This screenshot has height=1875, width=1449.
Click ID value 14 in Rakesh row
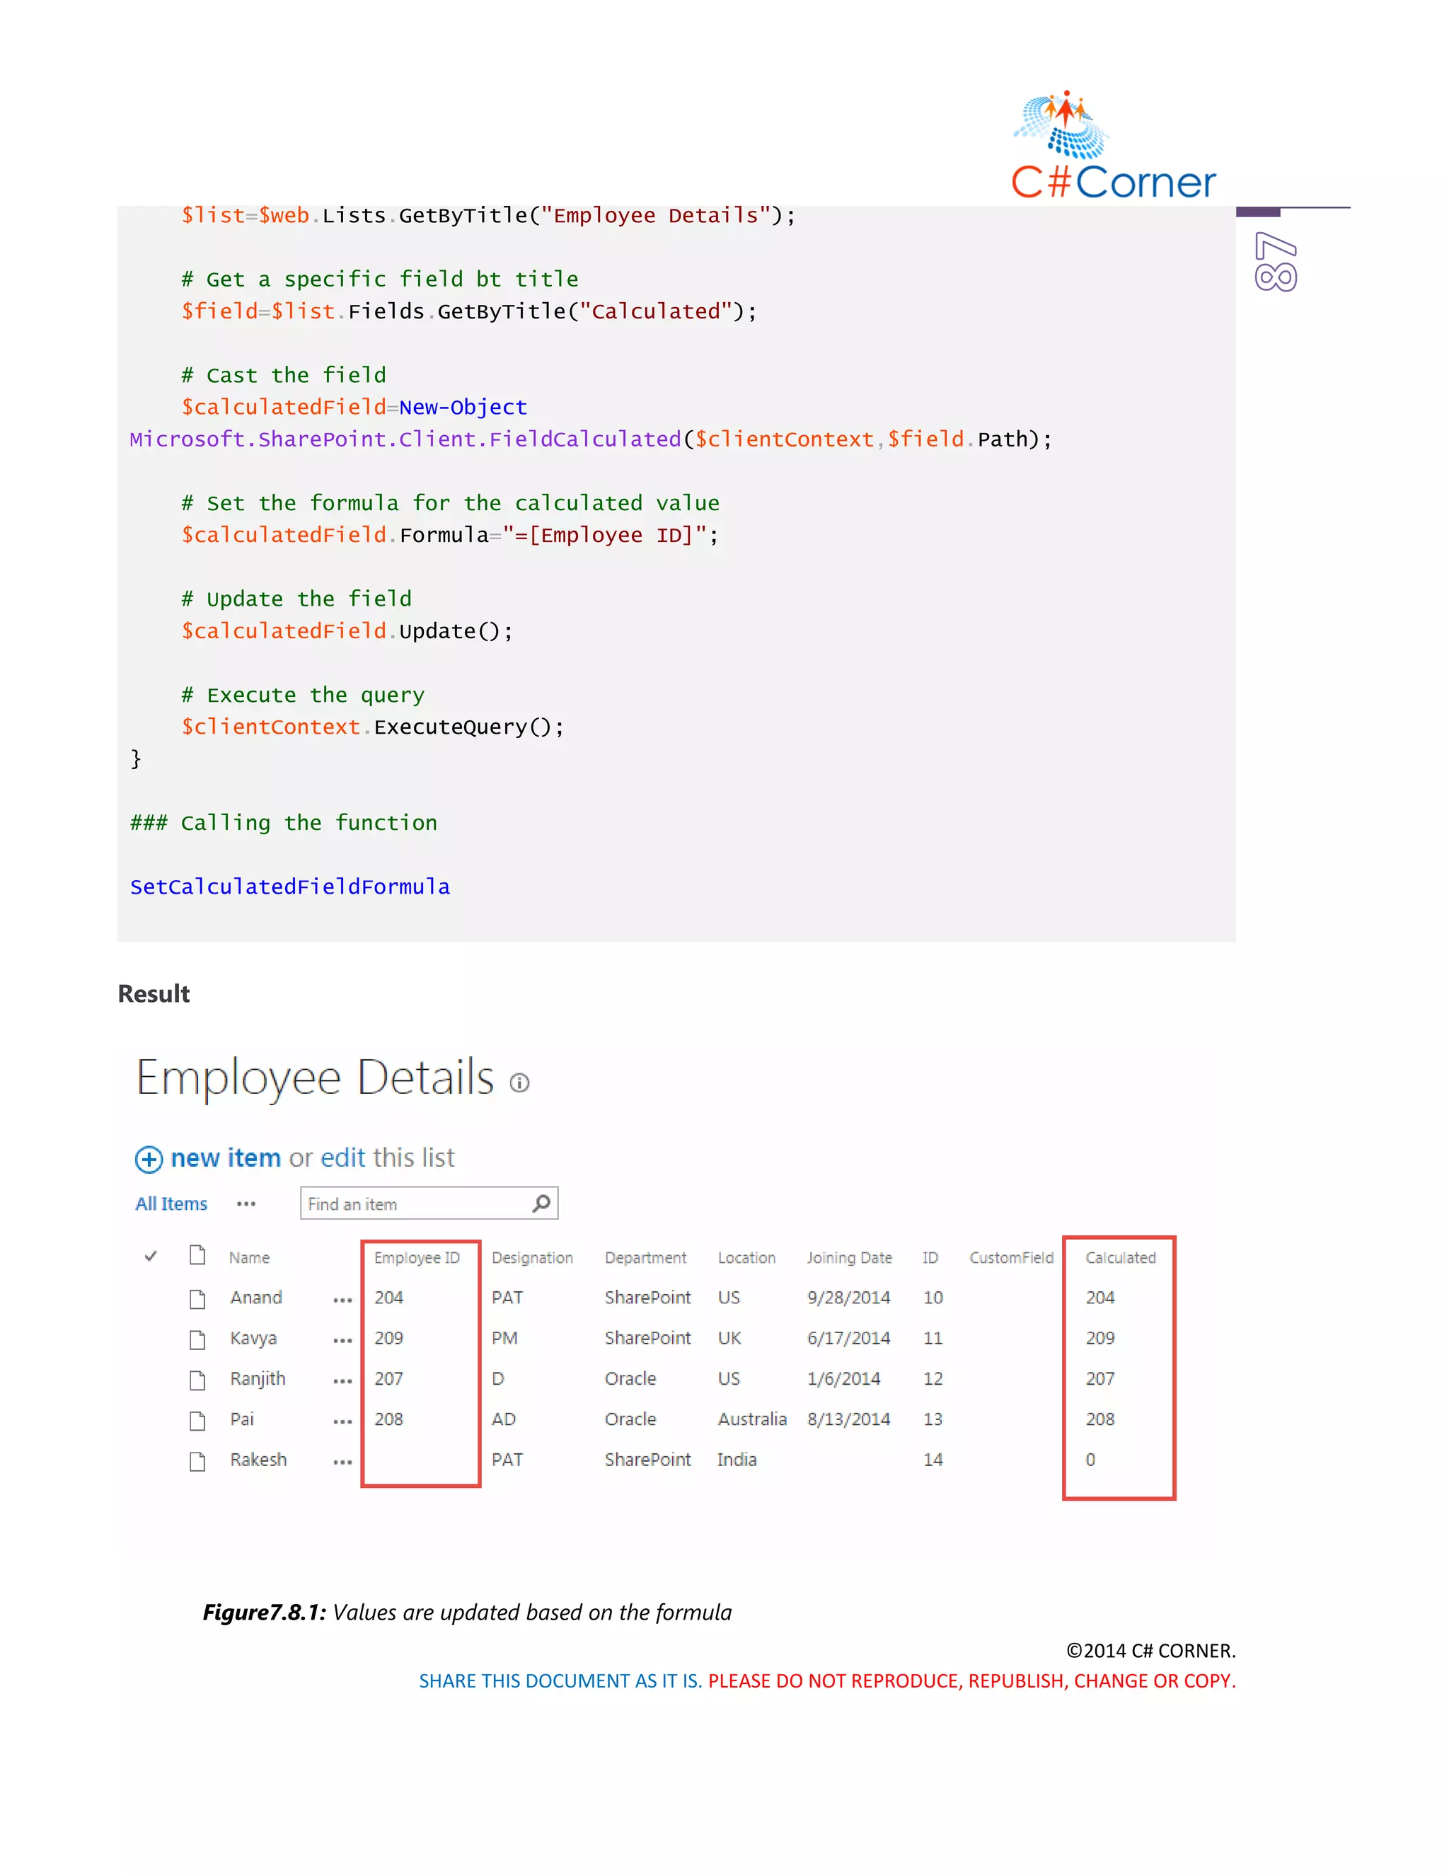tap(933, 1460)
